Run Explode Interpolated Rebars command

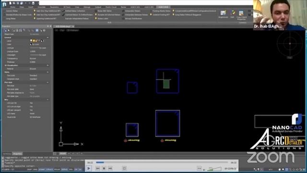pyautogui.click(x=77, y=19)
